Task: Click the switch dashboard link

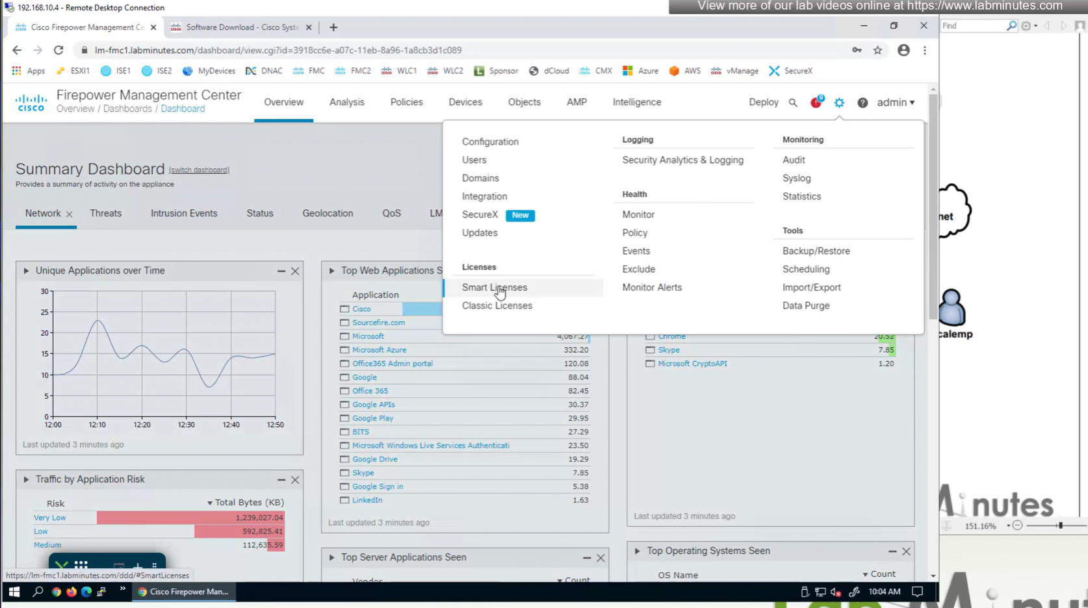Action: click(x=199, y=170)
